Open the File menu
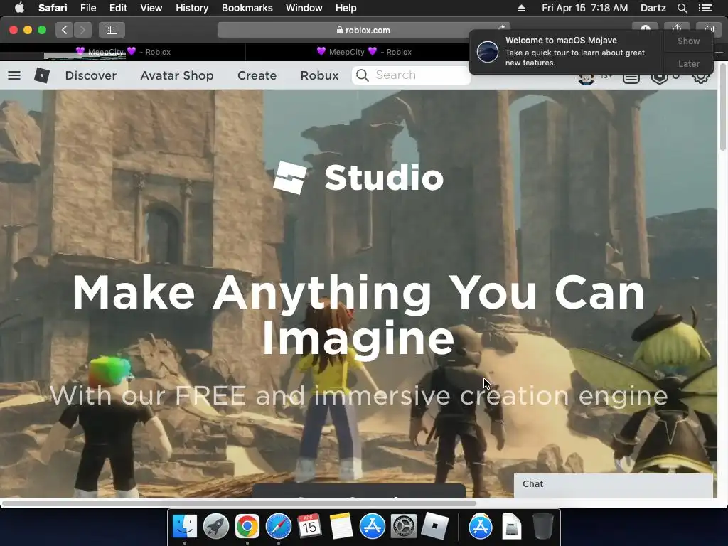The image size is (728, 546). 87,8
